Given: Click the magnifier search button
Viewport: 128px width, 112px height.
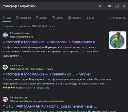Looking at the screenshot, I should tap(124, 6).
